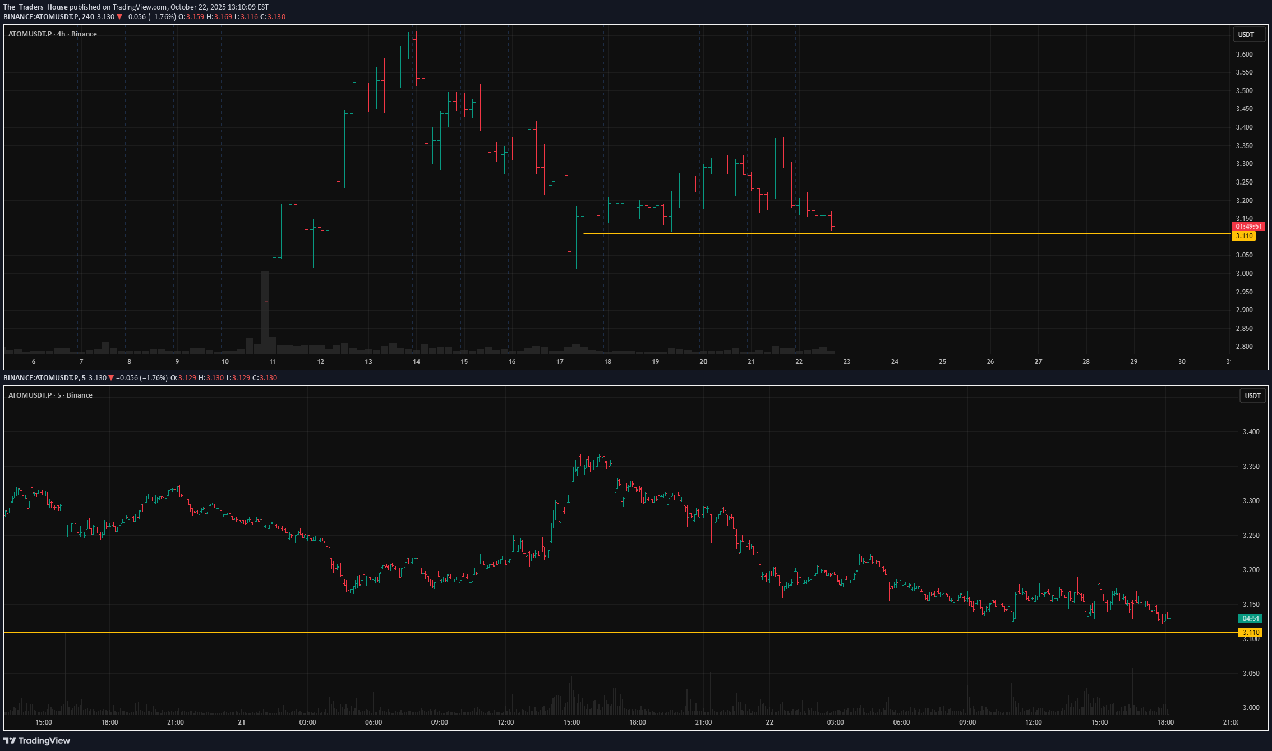The image size is (1272, 751).
Task: Click the green 04:51 countdown price label
Action: click(1251, 619)
